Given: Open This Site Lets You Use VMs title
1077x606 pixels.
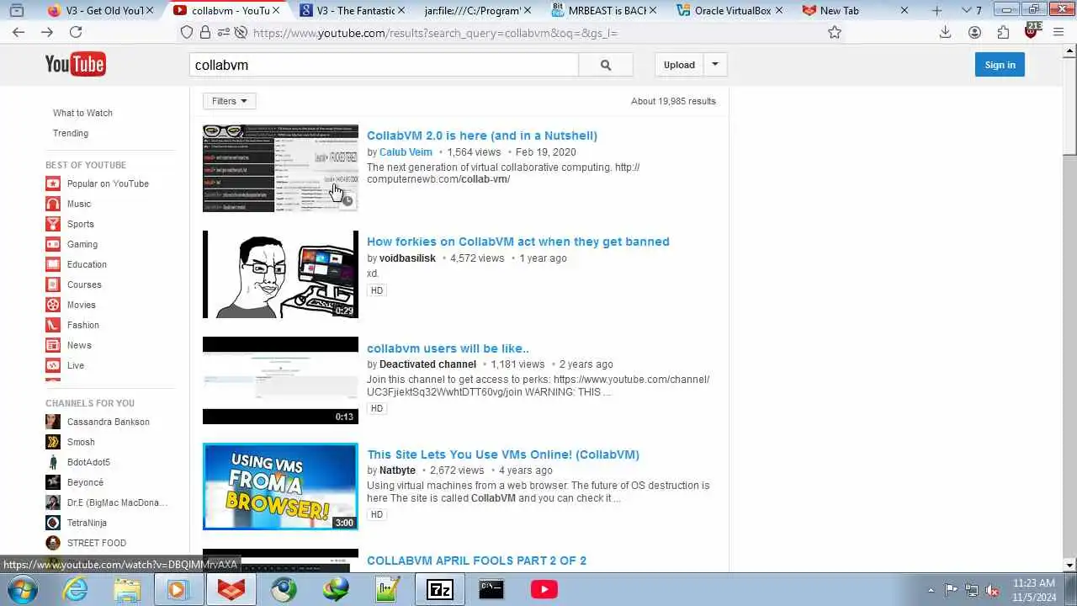Looking at the screenshot, I should (x=503, y=454).
